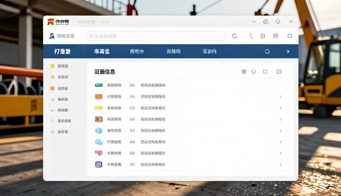This screenshot has width=341, height=196.
Task: Click the building icon in the white toolbar
Action: coord(263,36)
